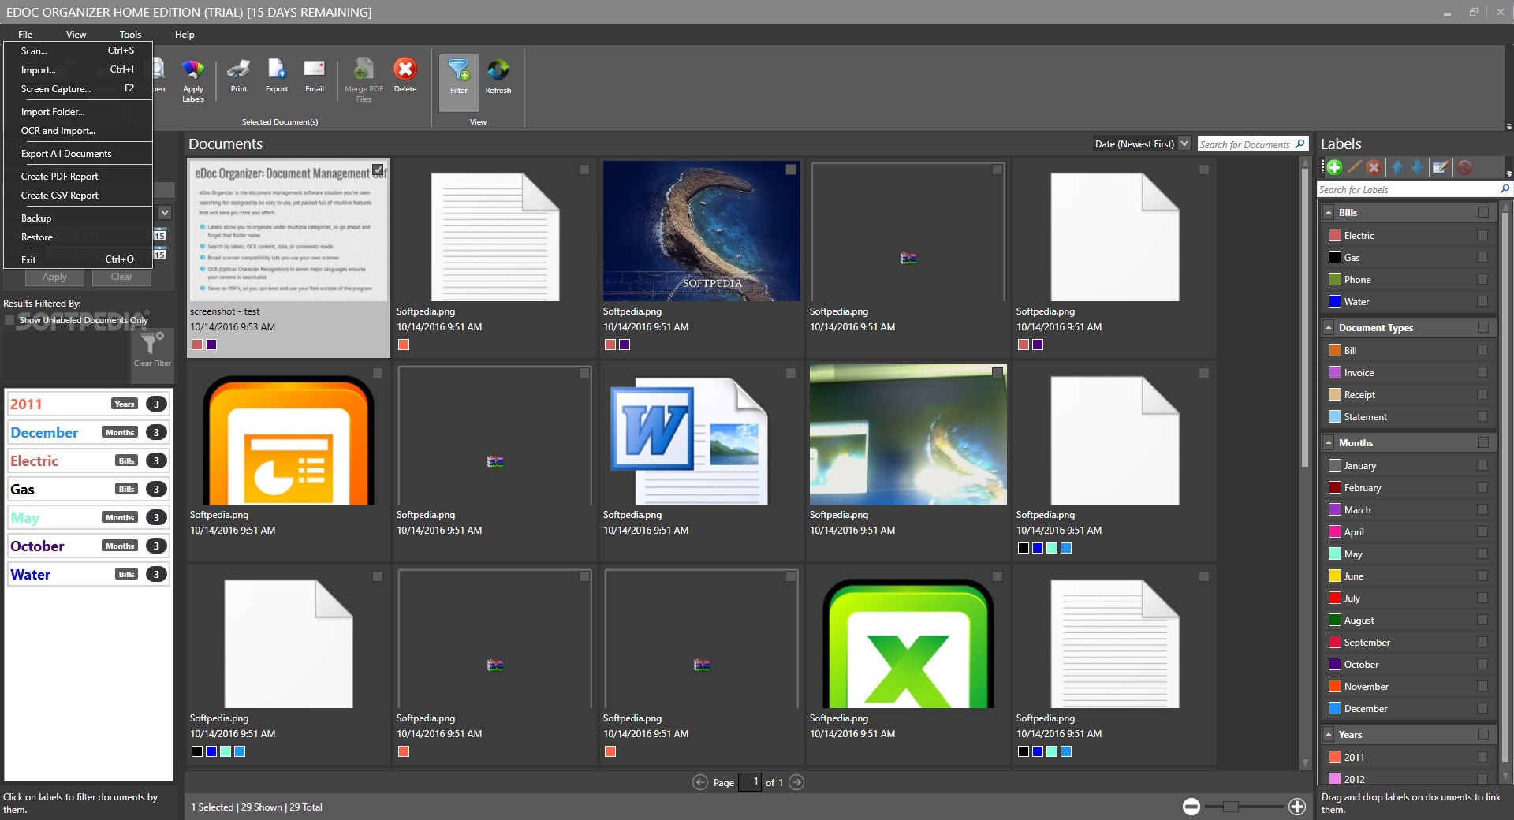Add a new label with green plus
This screenshot has height=820, width=1514.
(x=1334, y=167)
